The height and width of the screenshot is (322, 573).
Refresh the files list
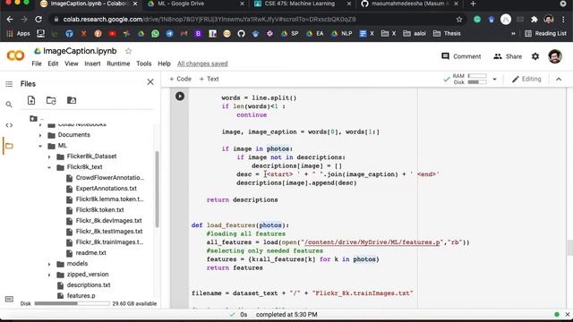click(x=51, y=100)
